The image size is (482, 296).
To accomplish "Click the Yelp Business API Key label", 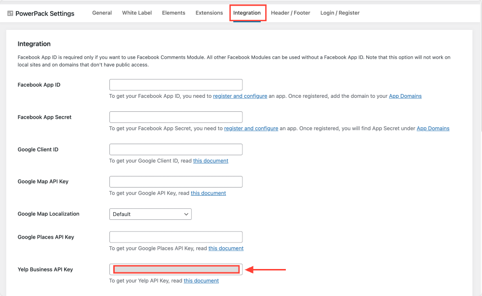I will 45,269.
